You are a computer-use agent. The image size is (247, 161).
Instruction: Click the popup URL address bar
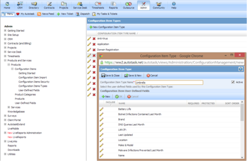tap(172, 63)
